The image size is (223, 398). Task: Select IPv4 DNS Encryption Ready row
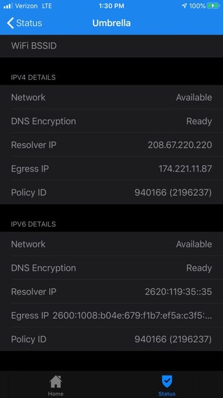111,121
